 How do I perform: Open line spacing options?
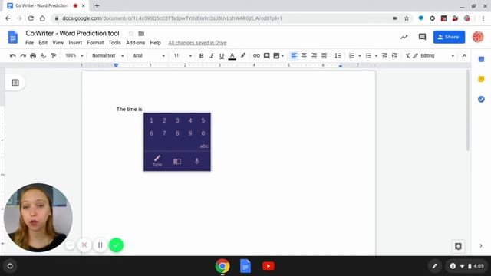[x=338, y=56]
